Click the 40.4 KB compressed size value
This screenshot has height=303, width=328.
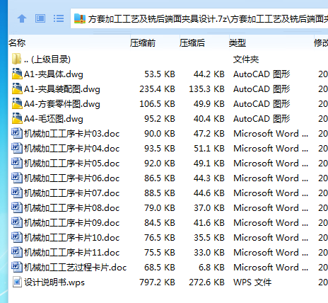209,119
